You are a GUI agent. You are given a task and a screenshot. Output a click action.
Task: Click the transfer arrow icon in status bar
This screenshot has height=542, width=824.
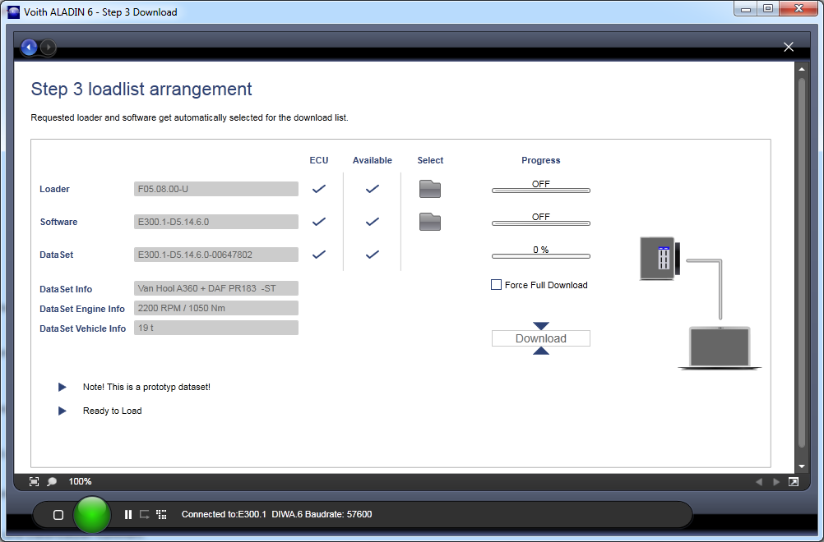pos(145,515)
